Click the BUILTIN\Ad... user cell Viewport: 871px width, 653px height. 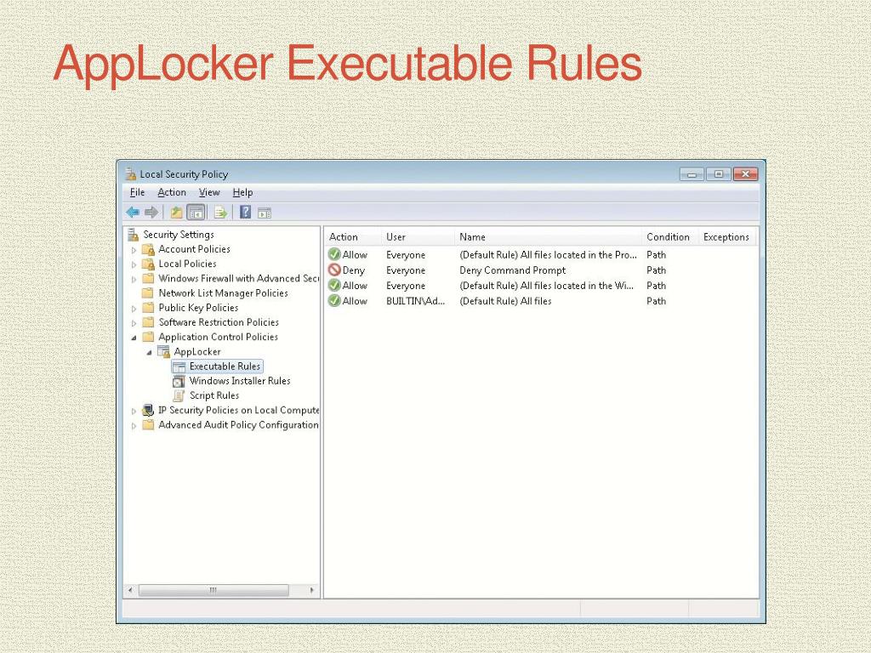(415, 301)
